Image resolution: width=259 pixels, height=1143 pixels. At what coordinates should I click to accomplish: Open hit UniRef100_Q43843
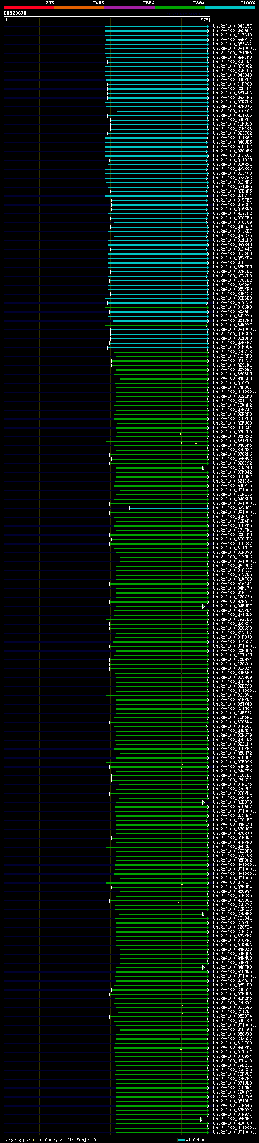point(232,75)
